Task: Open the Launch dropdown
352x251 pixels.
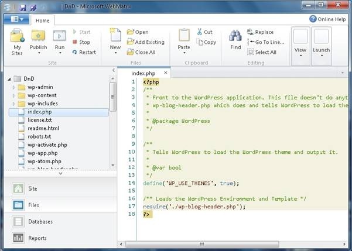Action: pyautogui.click(x=321, y=44)
